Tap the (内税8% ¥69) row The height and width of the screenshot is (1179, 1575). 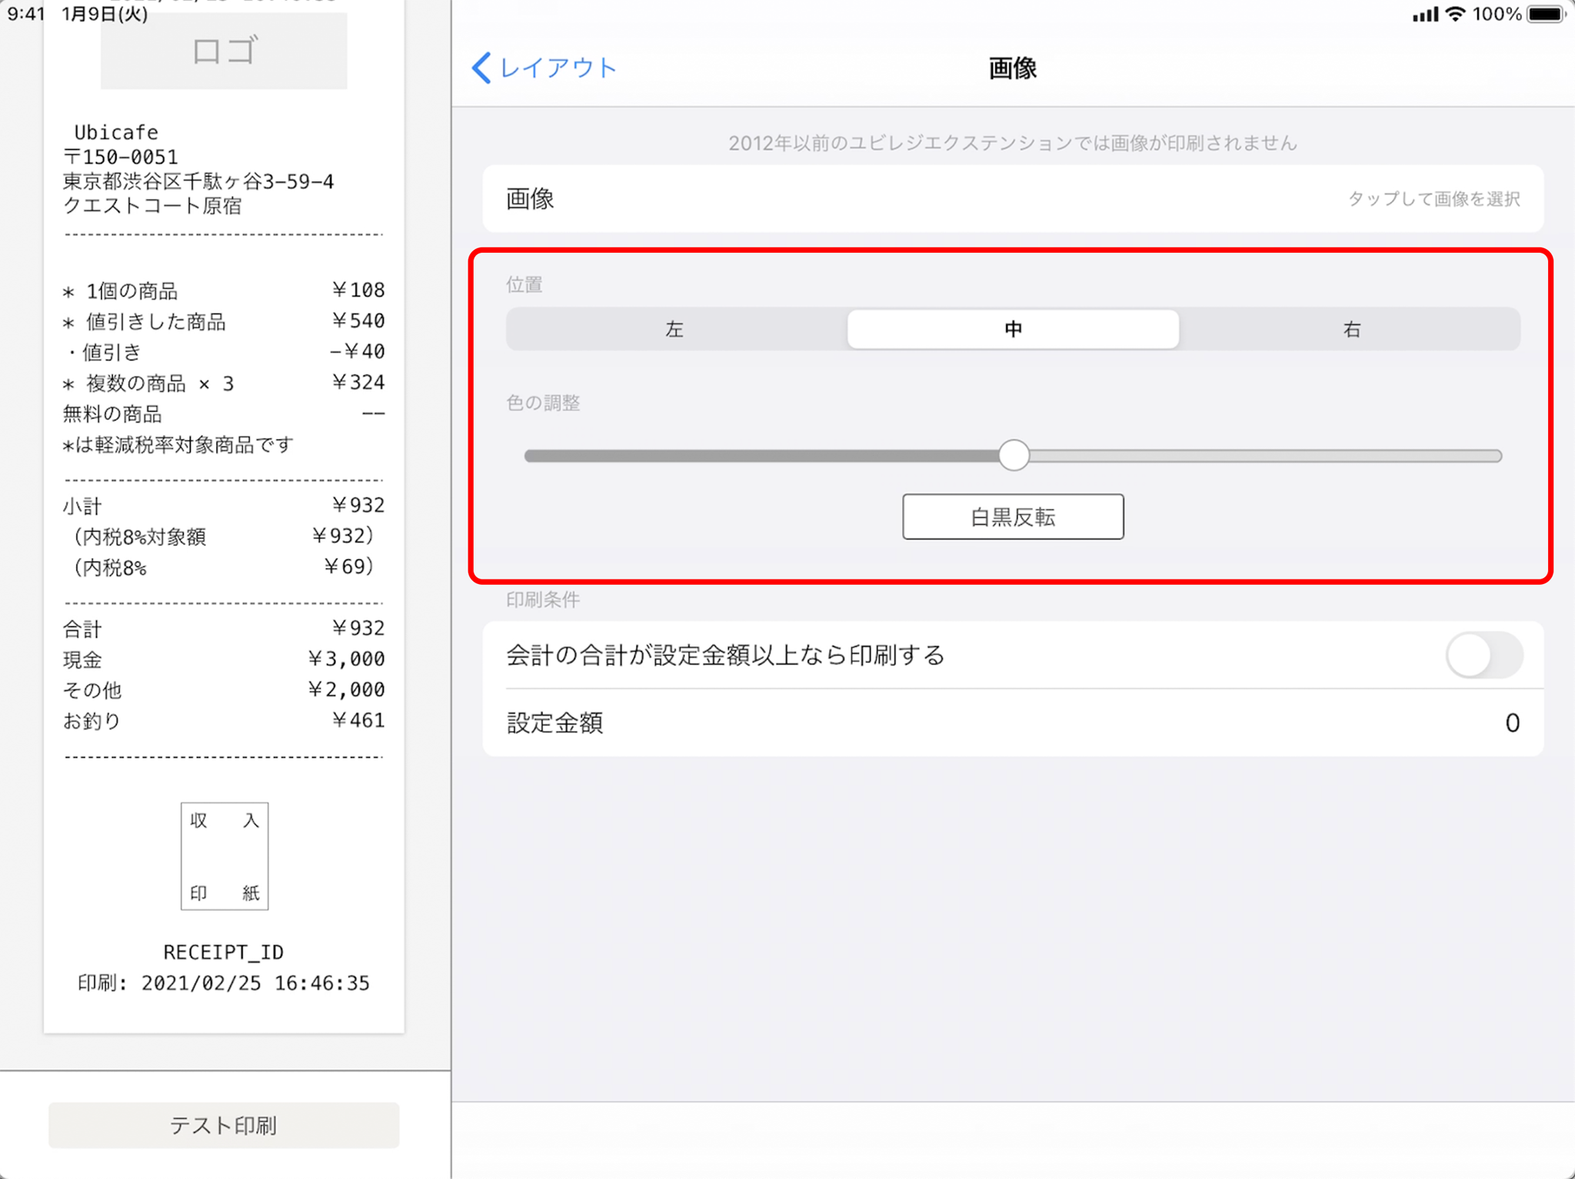224,567
